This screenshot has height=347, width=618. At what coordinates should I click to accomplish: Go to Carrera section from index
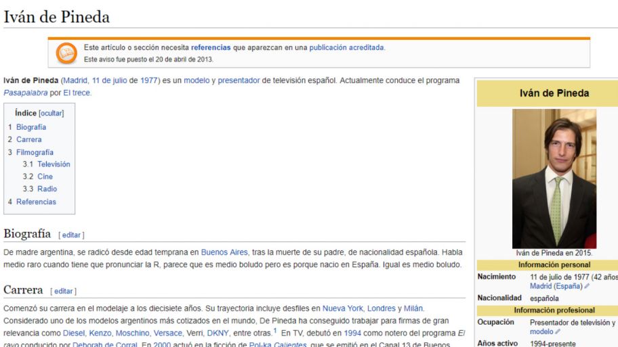[x=29, y=139]
